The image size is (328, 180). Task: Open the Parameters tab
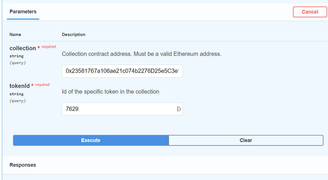[23, 12]
